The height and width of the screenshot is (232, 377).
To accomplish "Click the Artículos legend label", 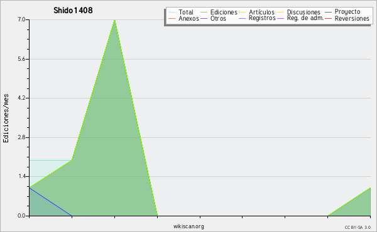I will 261,12.
